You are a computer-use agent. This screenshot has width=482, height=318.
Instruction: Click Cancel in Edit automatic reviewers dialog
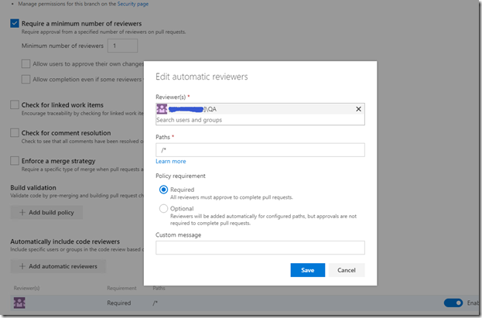(347, 270)
